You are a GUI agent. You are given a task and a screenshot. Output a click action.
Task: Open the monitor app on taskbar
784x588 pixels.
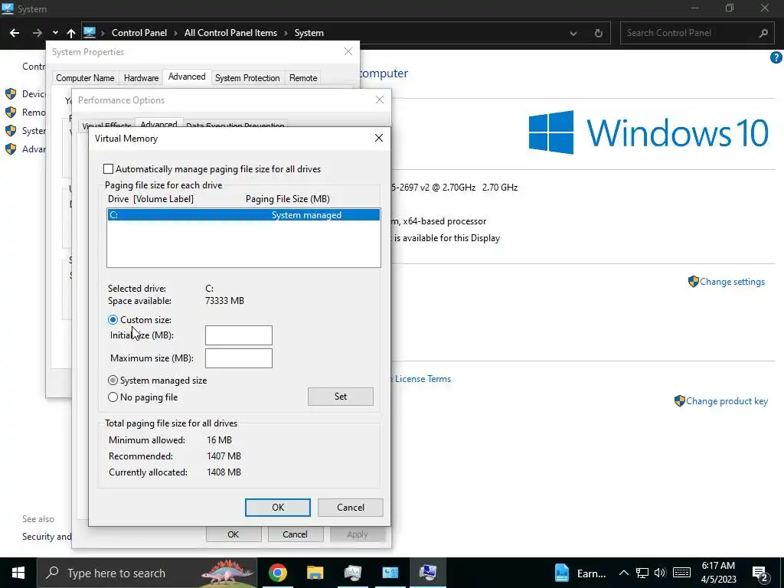click(x=352, y=573)
